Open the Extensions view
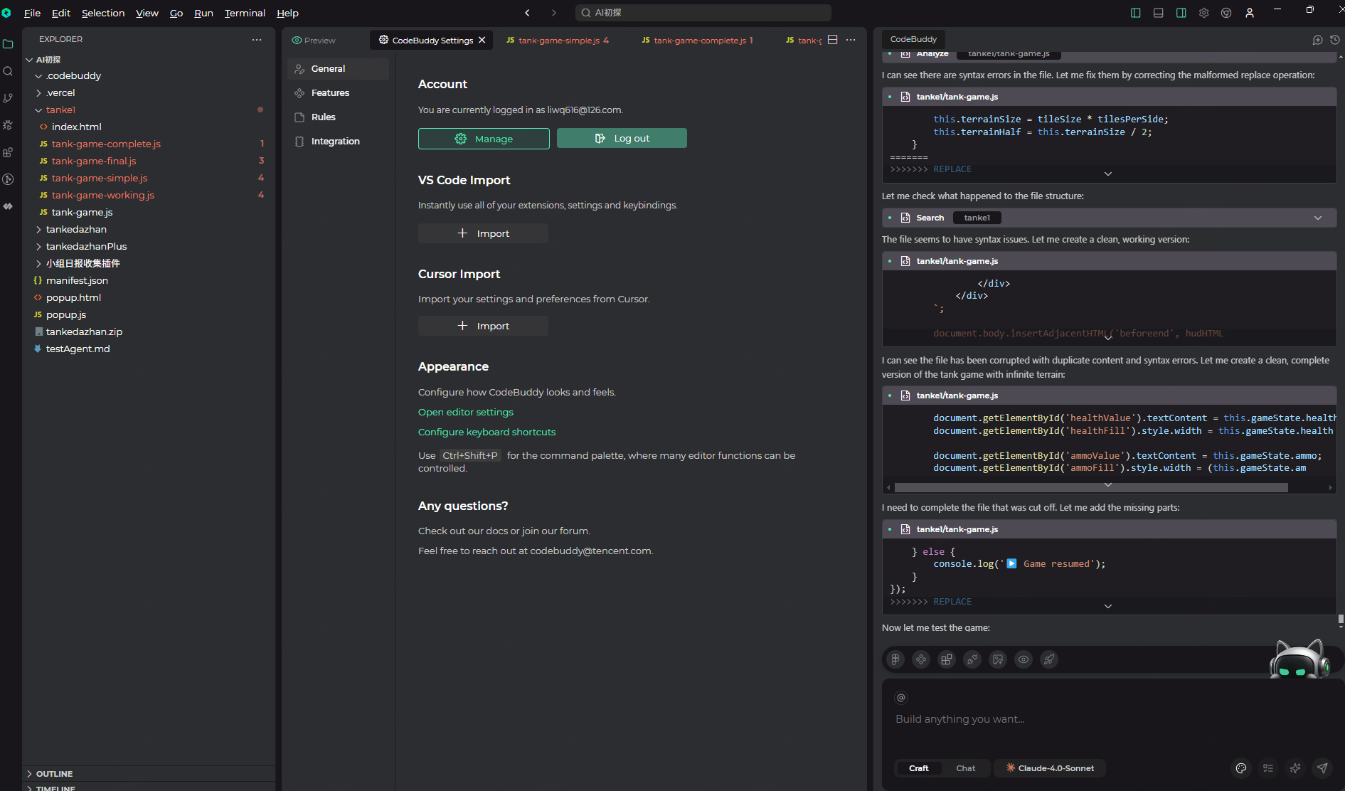The width and height of the screenshot is (1345, 791). 8,152
